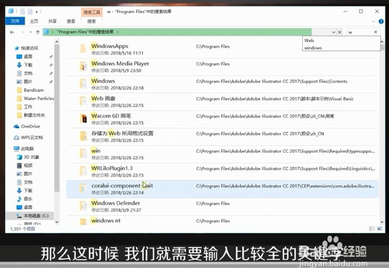This screenshot has height=277, width=389.
Task: Expand the address bar history dropdown
Action: 334,32
